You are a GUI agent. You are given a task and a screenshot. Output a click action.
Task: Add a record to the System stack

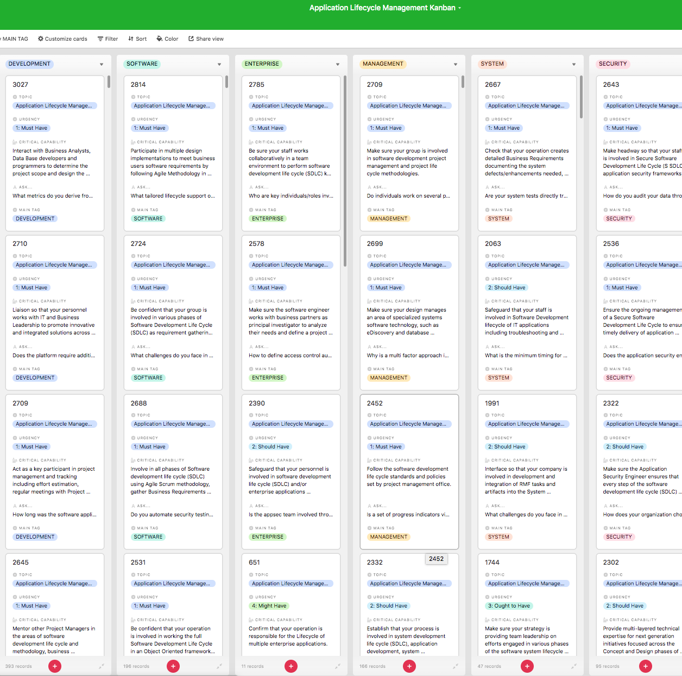527,666
